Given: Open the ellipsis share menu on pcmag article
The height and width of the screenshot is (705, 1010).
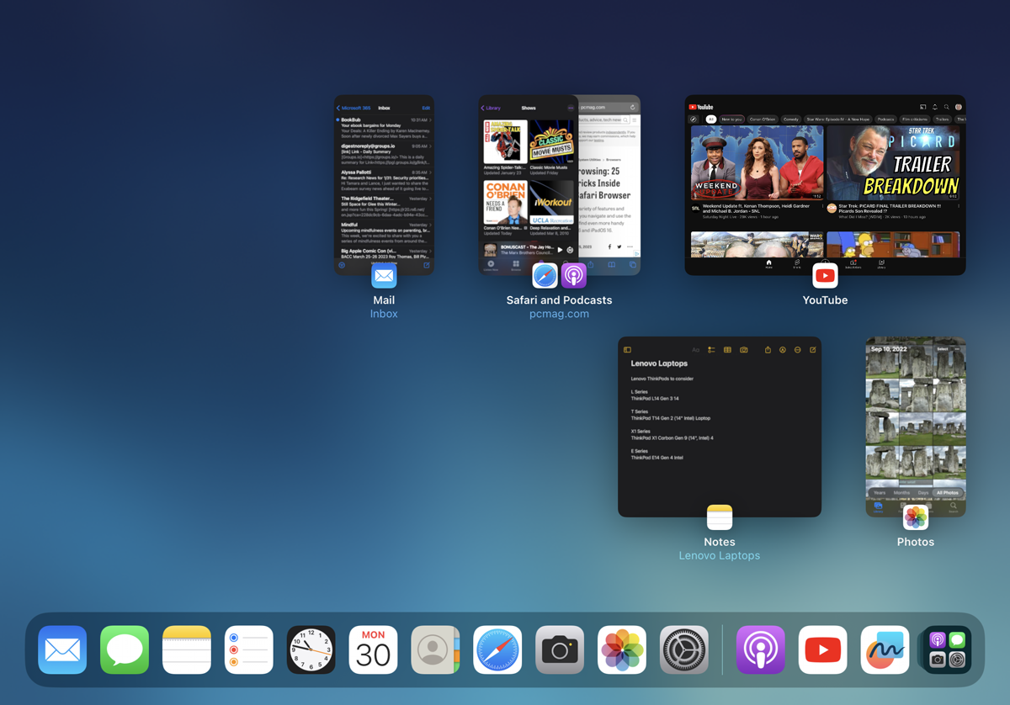Looking at the screenshot, I should coord(630,246).
